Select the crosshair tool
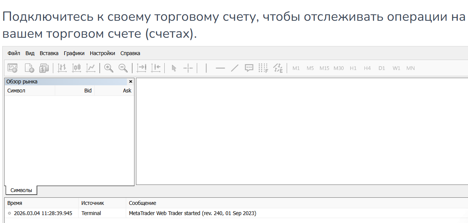 point(188,68)
